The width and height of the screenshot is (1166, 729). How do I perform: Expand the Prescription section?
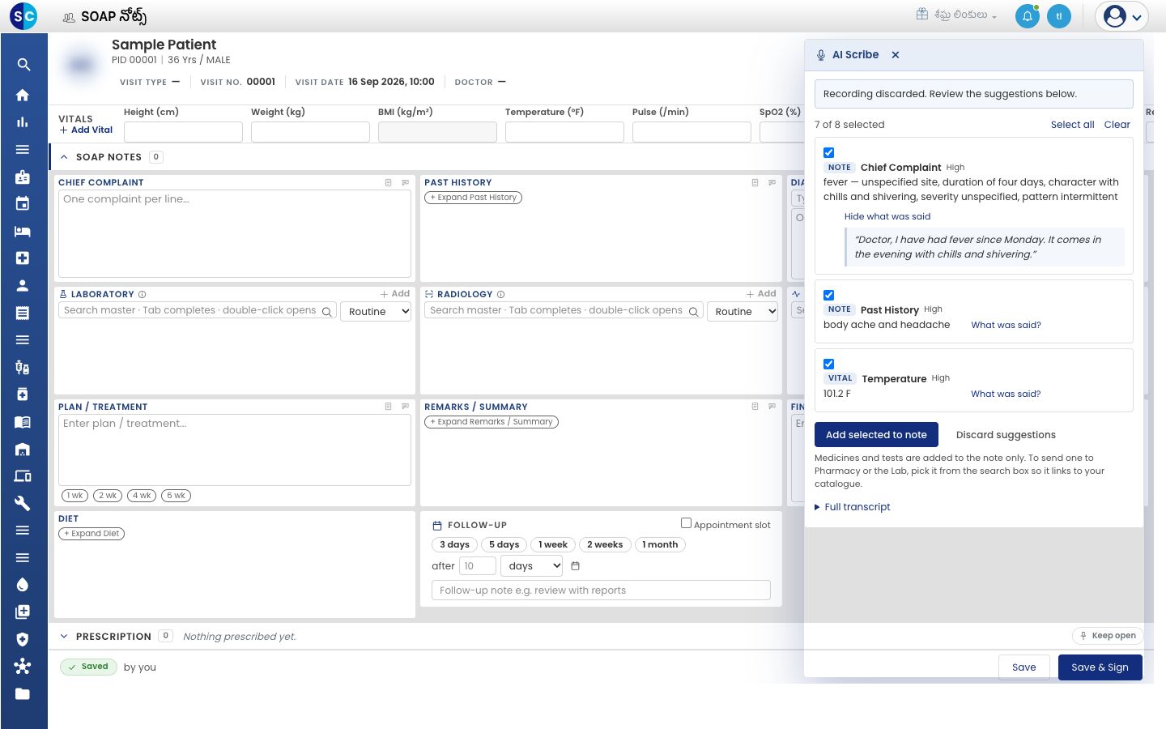click(64, 637)
